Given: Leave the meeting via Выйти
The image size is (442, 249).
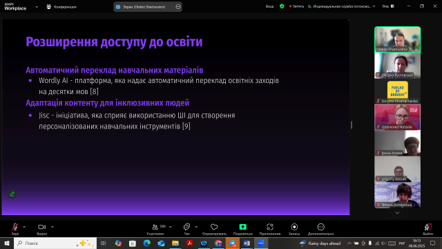Looking at the screenshot, I should pos(428,229).
